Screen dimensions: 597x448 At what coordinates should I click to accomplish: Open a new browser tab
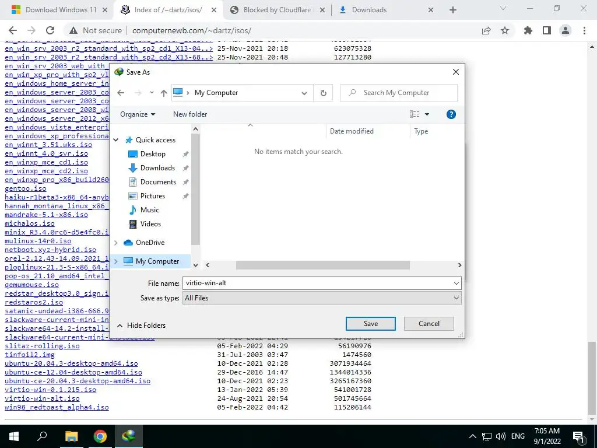[452, 10]
